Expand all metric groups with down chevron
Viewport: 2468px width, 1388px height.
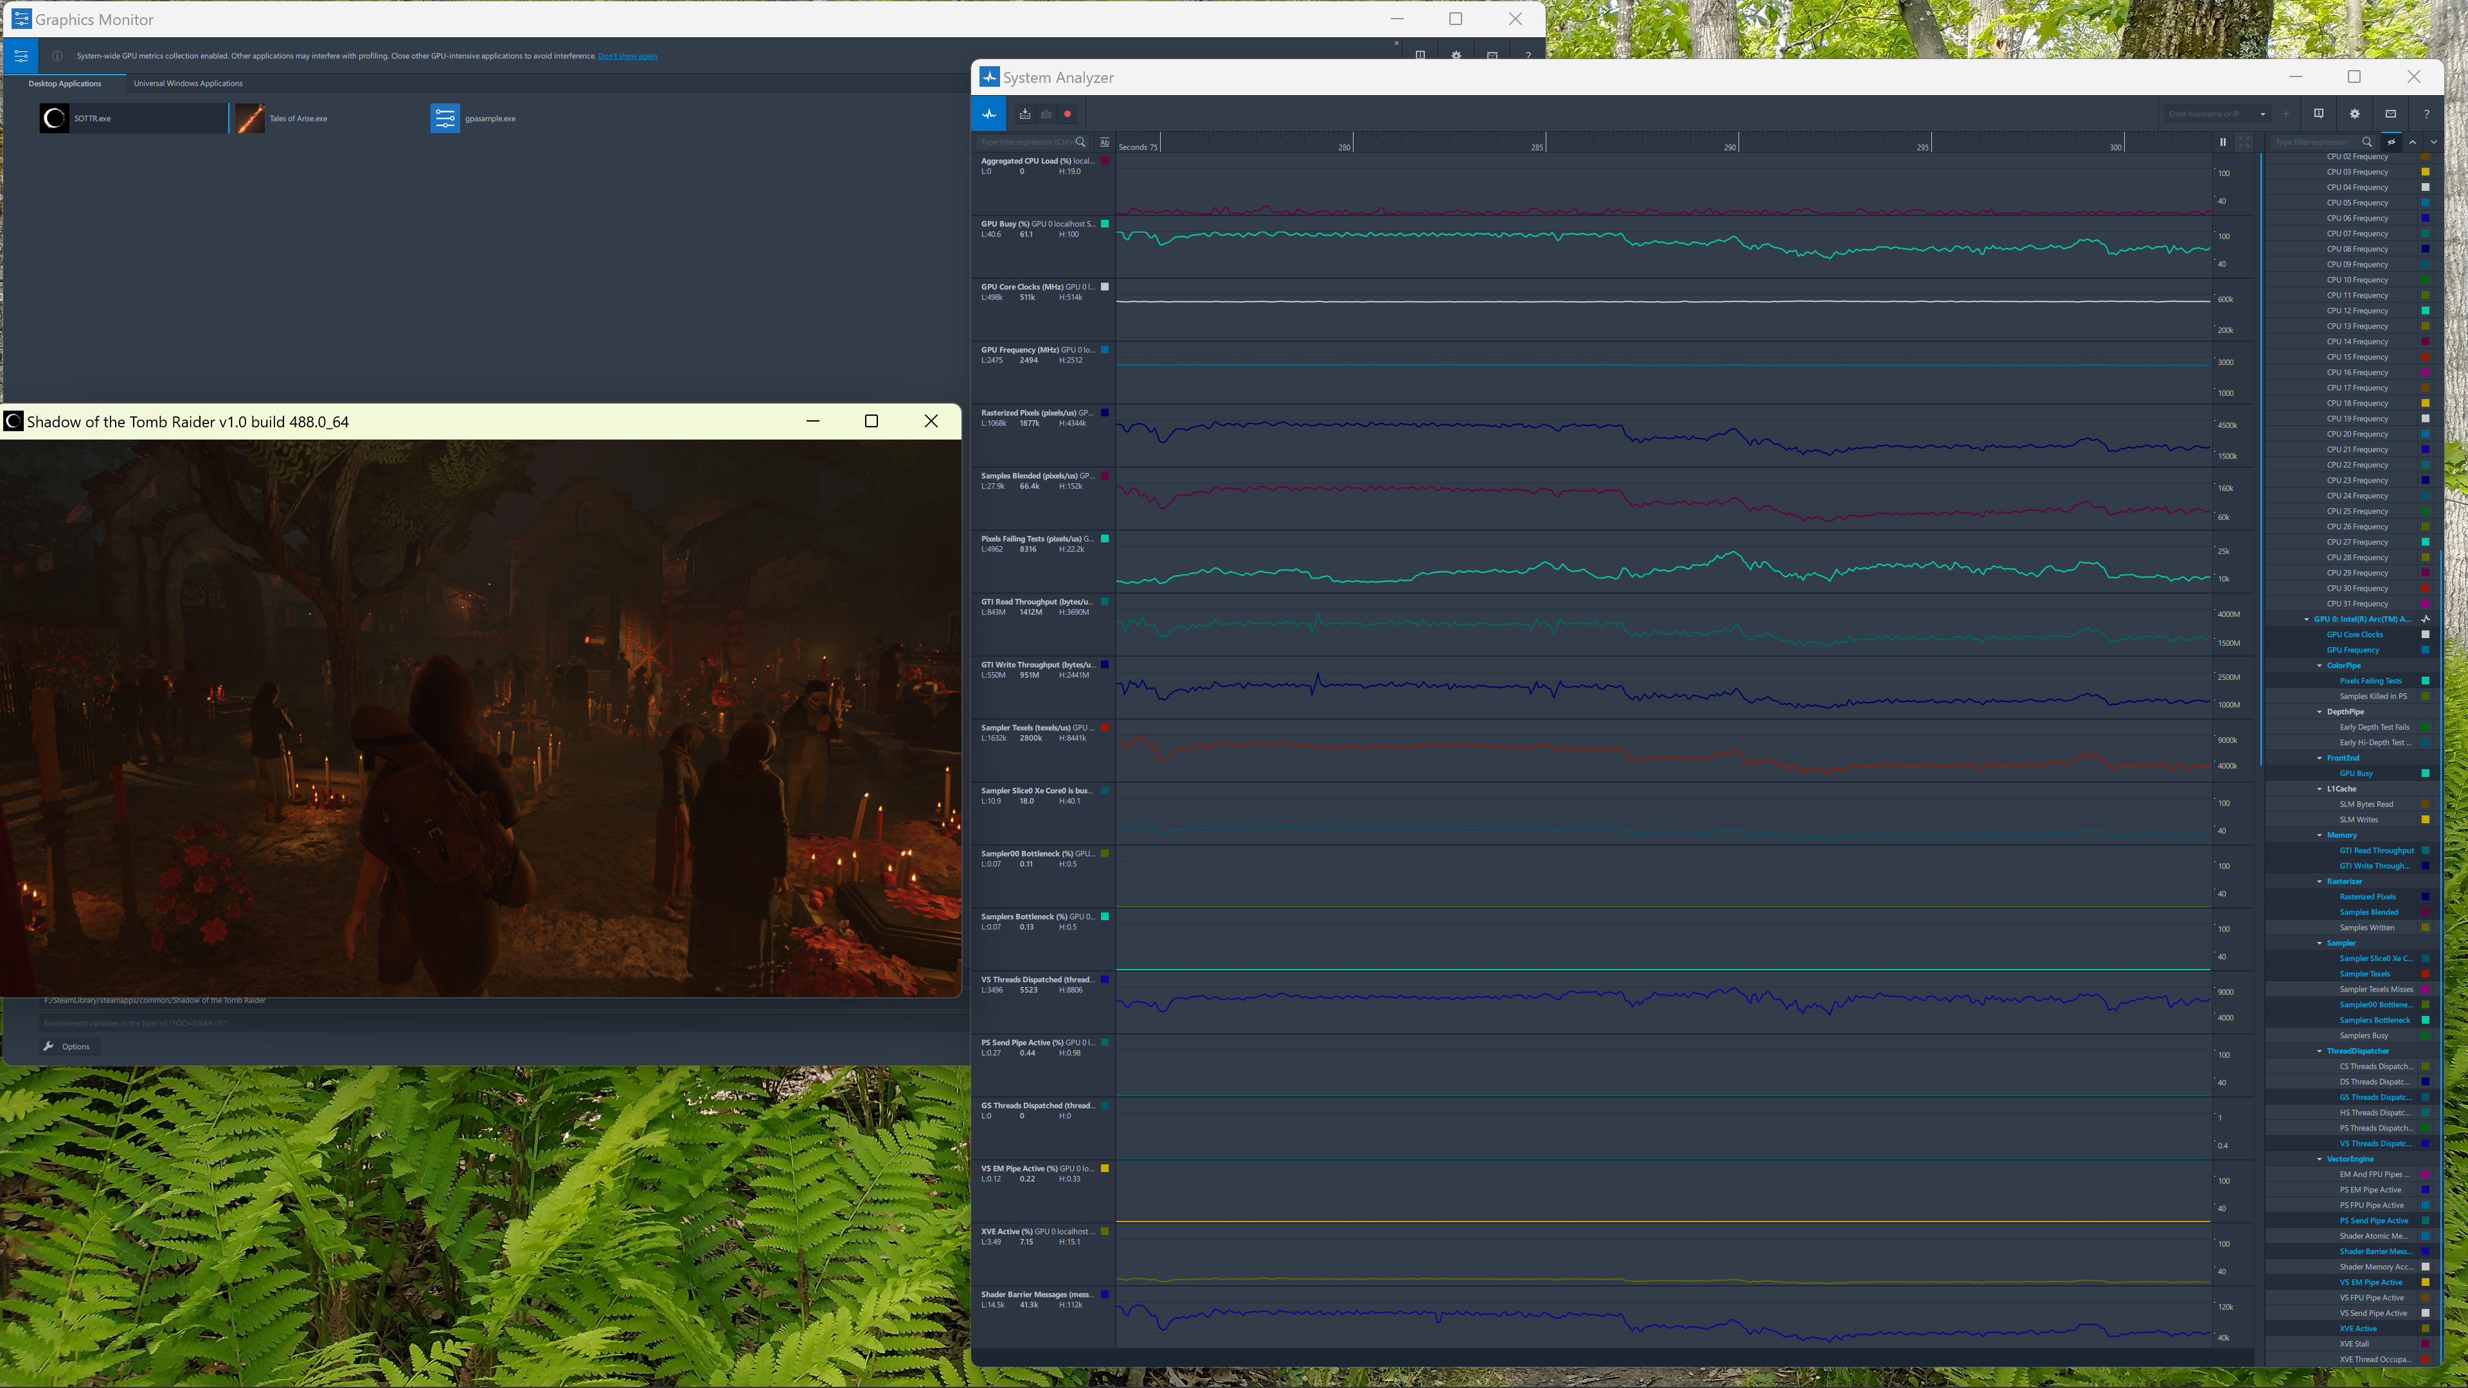pos(2433,142)
